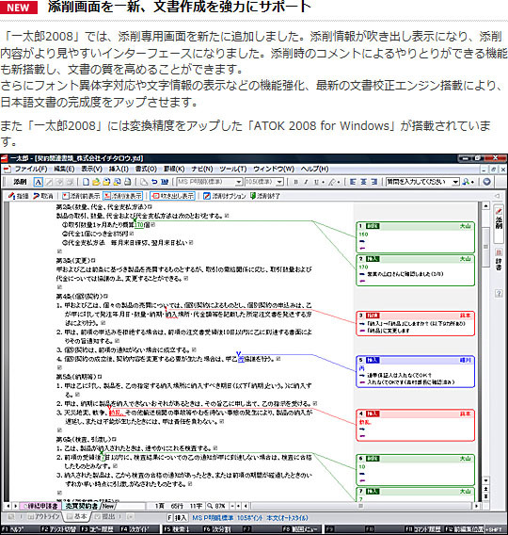Screen dimensions: 508x535
Task: Click the new document icon
Action: point(86,182)
